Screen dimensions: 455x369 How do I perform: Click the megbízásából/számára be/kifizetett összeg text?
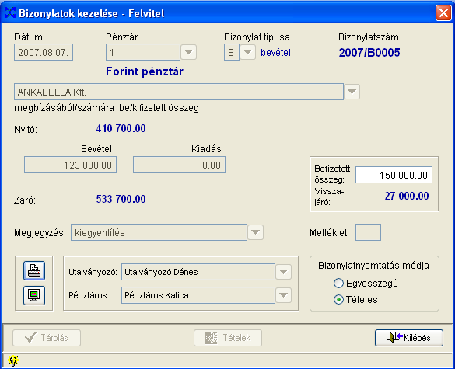(107, 108)
